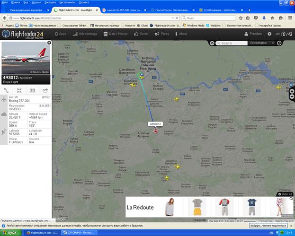Viewport: 295px width, 236px height.
Task: Open the Data / History menu
Action: 116,34
